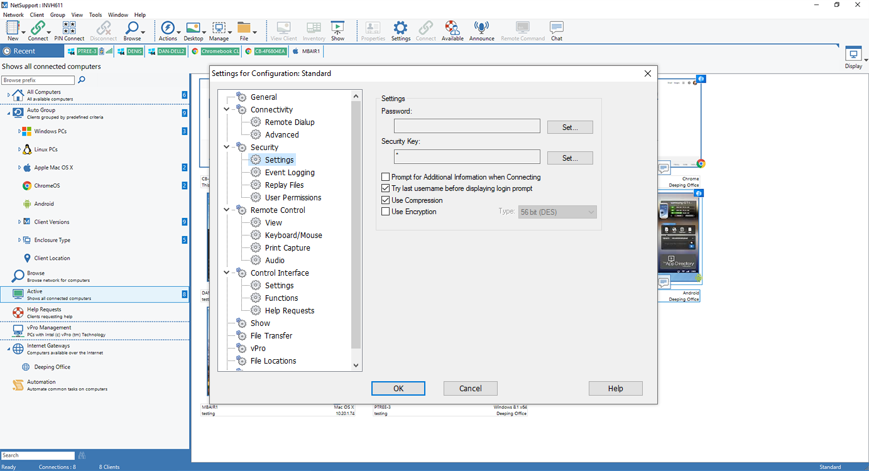
Task: Click Set button next to Security Key
Action: [x=569, y=158]
